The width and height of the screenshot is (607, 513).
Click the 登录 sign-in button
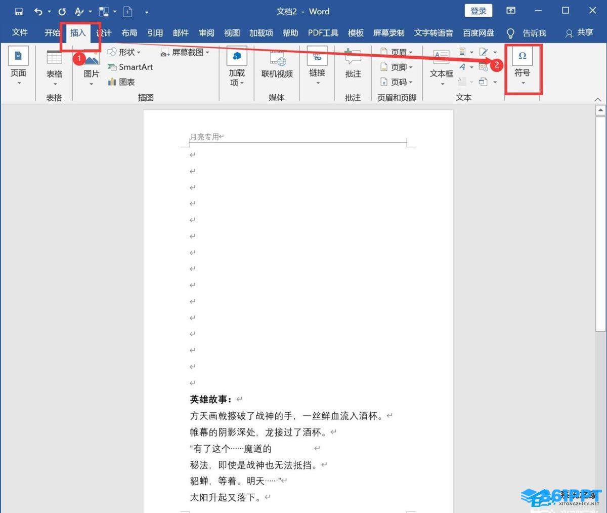click(x=478, y=11)
